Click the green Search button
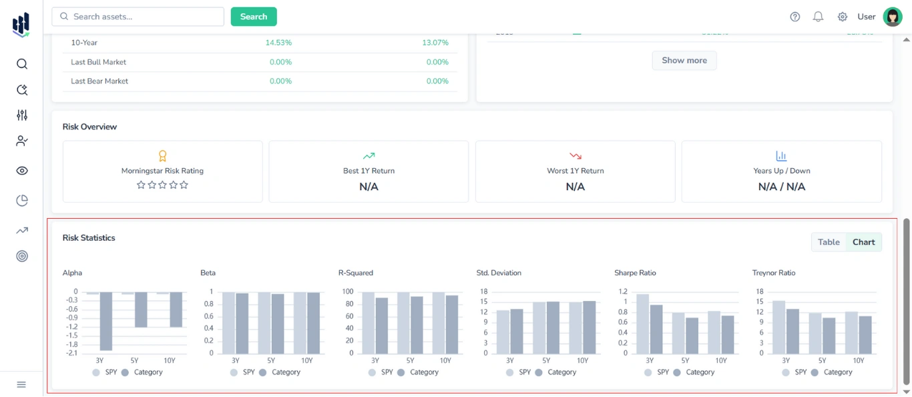912x397 pixels. pos(253,16)
